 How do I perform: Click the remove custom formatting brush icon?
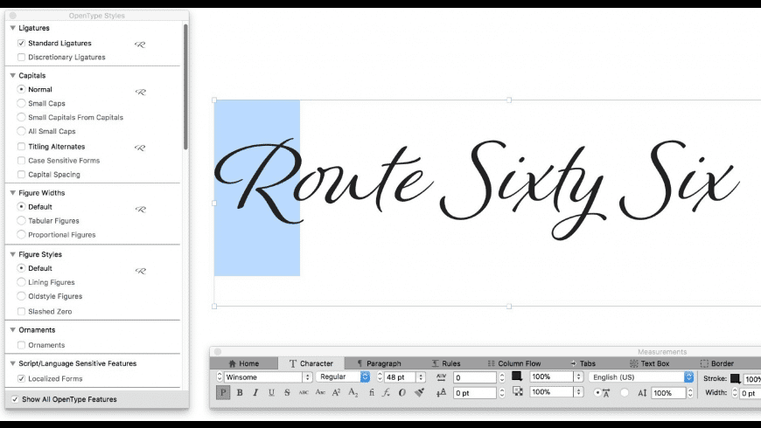click(x=419, y=392)
